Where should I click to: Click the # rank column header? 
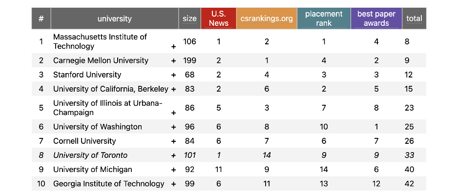point(41,19)
